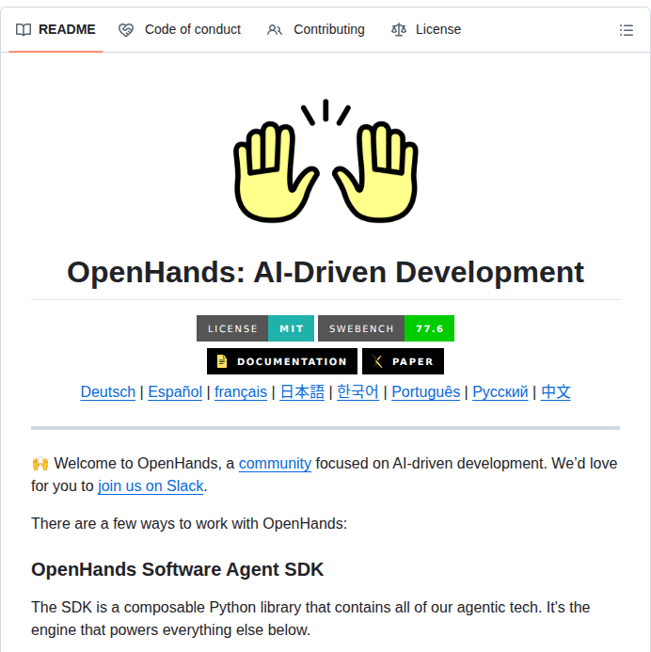
Task: Click the 'The SDK is a composable' paragraph
Action: (310, 618)
